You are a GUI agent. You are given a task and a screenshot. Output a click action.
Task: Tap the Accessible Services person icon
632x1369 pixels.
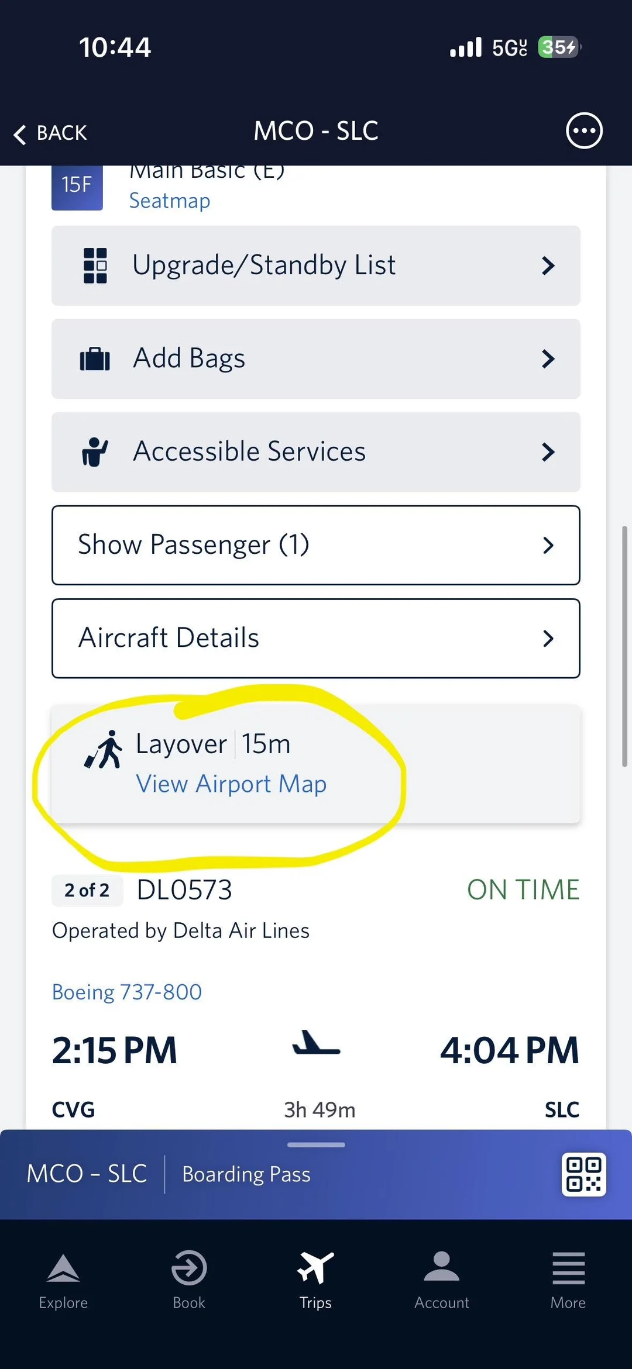95,452
